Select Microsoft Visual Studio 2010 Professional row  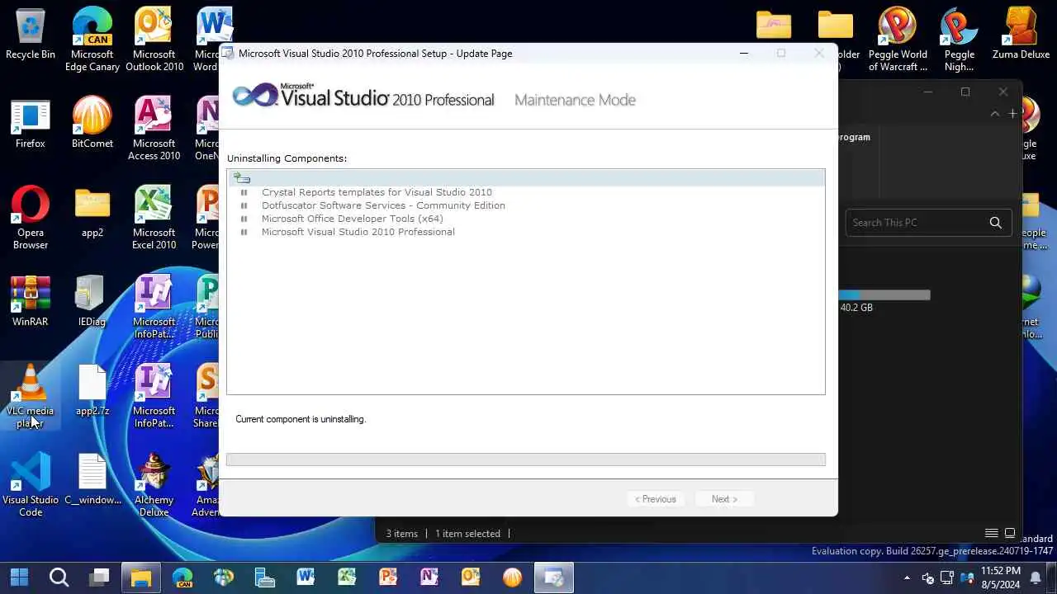coord(358,232)
